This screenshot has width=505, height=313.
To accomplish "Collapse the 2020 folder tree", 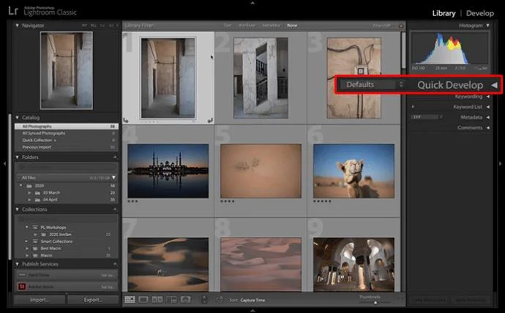I will (x=21, y=186).
